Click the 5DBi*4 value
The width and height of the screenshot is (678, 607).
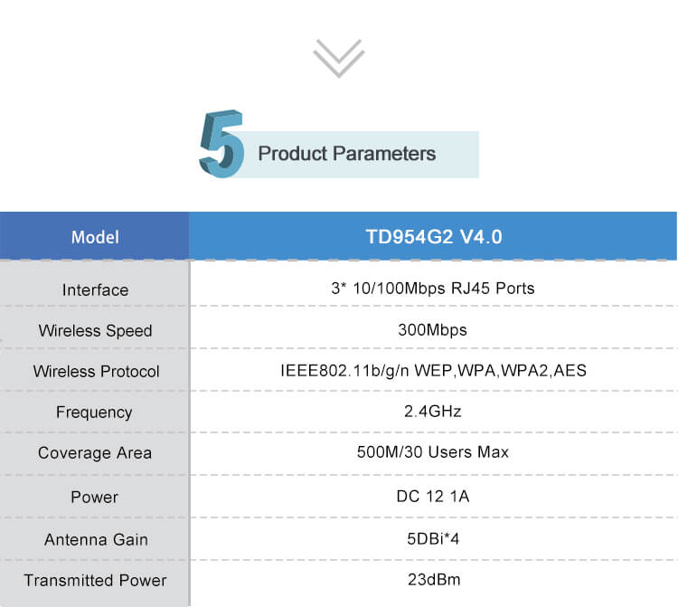[433, 538]
